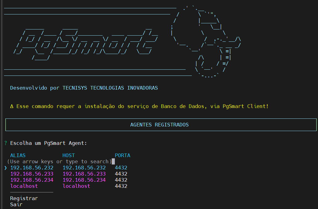
Task: Click the AGENTES REGISTRADOS banner
Action: [161, 125]
